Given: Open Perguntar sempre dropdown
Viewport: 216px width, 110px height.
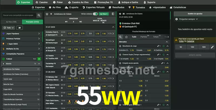Looking at the screenshot, I should coord(188,19).
